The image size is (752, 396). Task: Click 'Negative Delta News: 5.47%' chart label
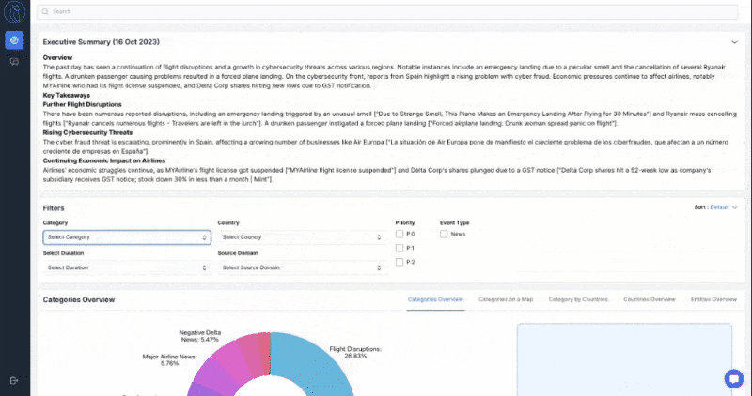200,336
